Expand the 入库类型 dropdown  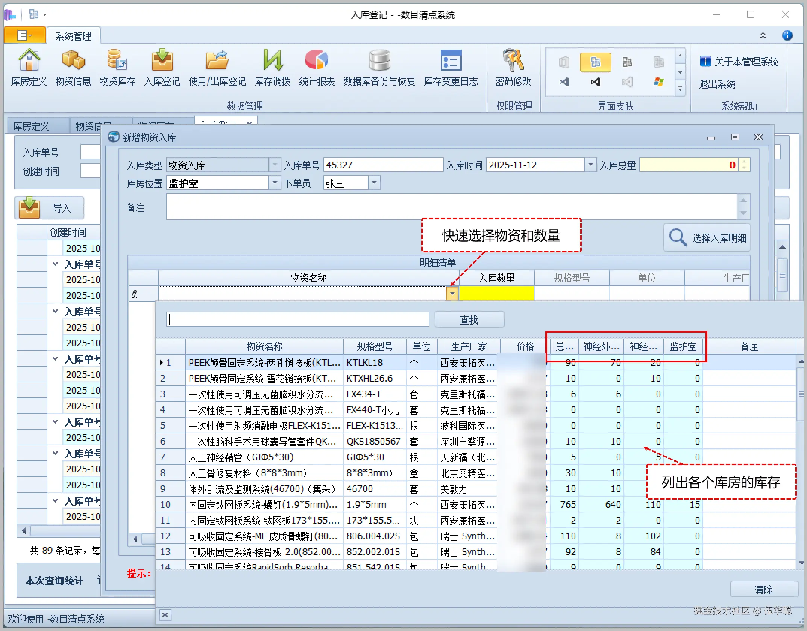point(275,165)
